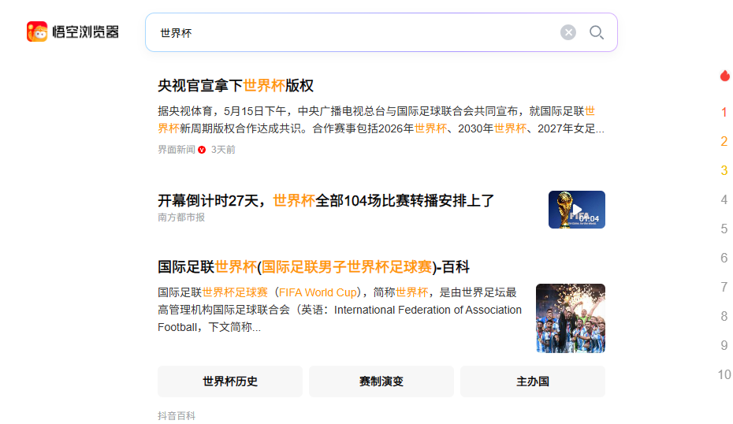Image resolution: width=733 pixels, height=424 pixels.
Task: Open the Argentina team celebration thumbnail
Action: 571,318
